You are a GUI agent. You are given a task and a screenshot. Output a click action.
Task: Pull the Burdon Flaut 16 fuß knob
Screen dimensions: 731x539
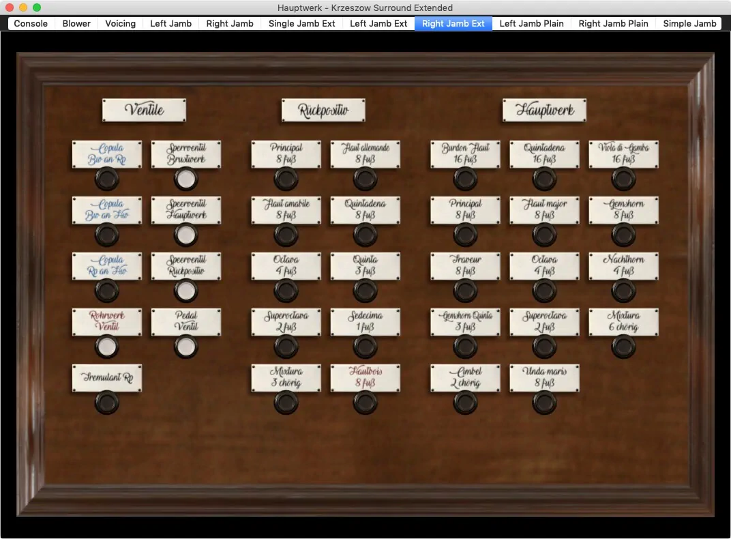tap(465, 179)
